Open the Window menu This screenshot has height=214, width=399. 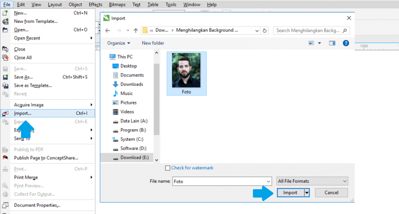pyautogui.click(x=192, y=5)
